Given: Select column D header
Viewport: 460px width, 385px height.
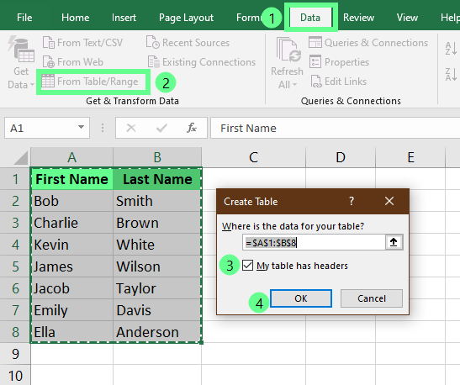Looking at the screenshot, I should tap(341, 157).
